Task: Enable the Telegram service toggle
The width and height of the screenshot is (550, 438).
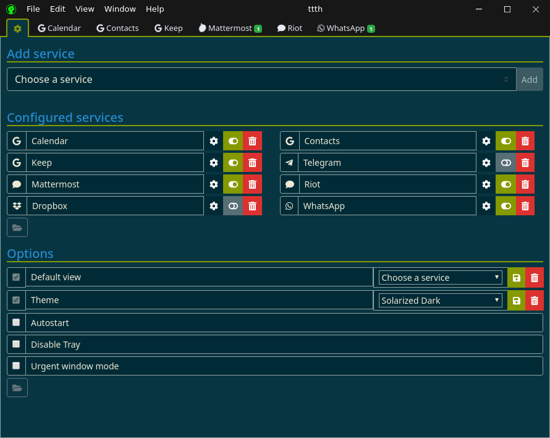Action: pos(506,163)
